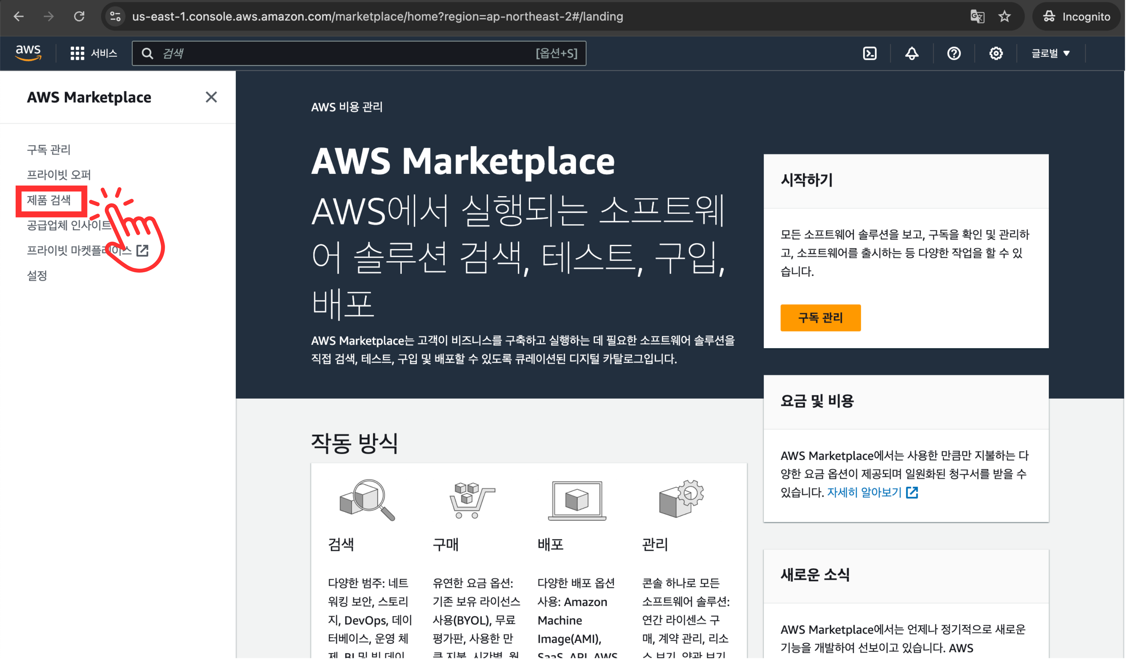Image resolution: width=1126 pixels, height=659 pixels.
Task: Click the 작동 방식 section heading
Action: coord(354,444)
